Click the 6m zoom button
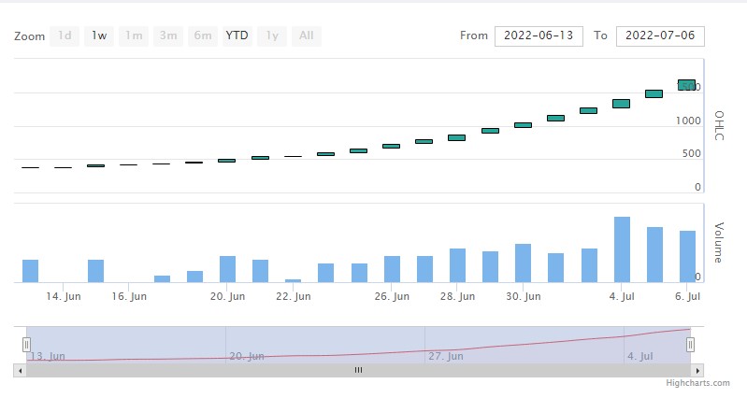 coord(203,36)
